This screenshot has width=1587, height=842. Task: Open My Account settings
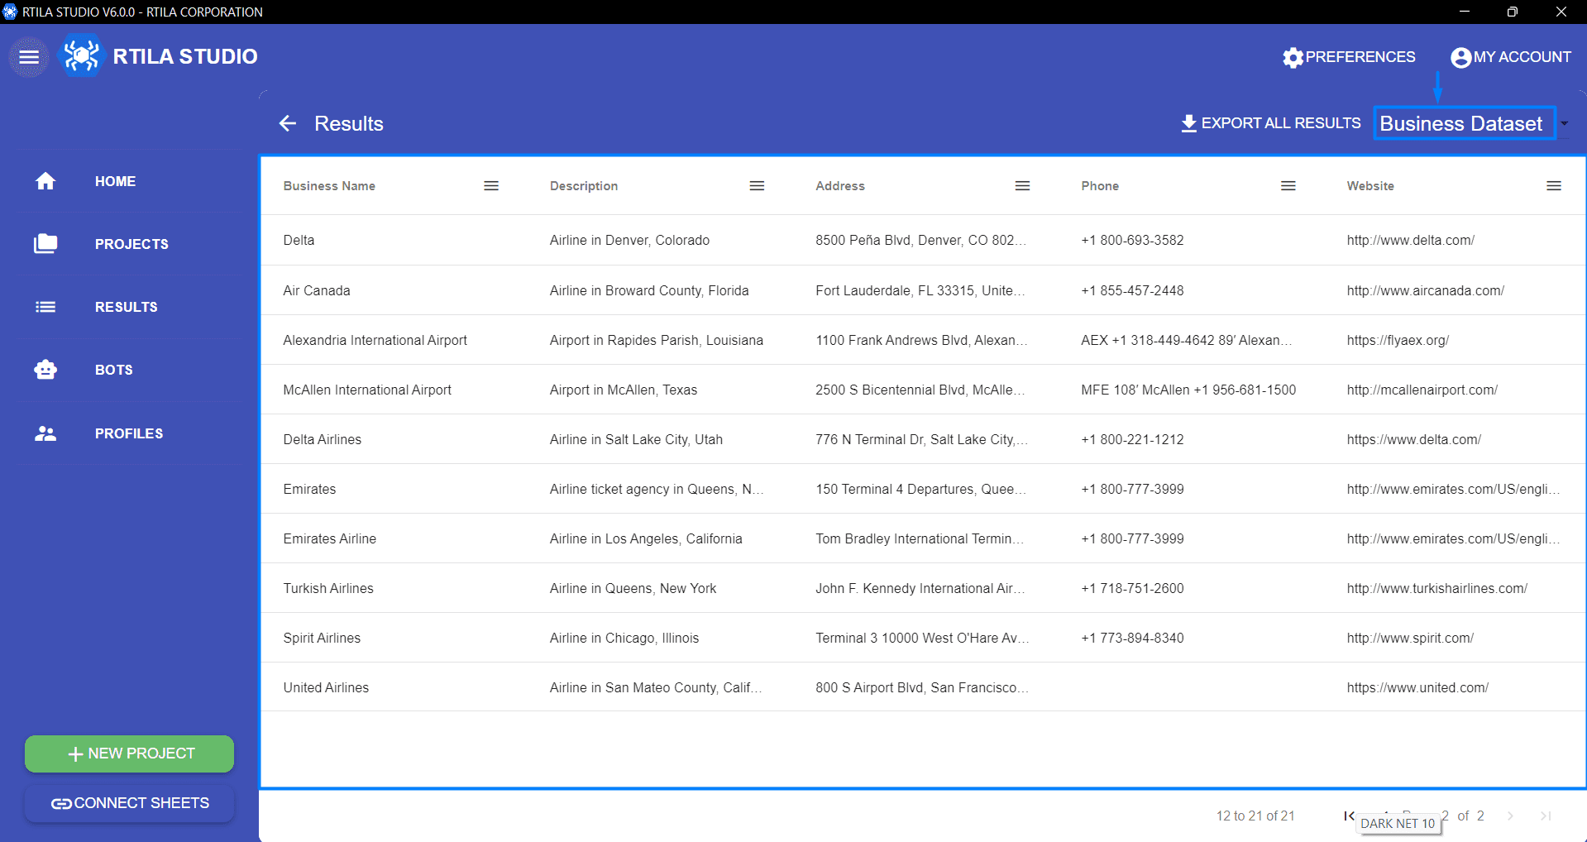[x=1510, y=56]
